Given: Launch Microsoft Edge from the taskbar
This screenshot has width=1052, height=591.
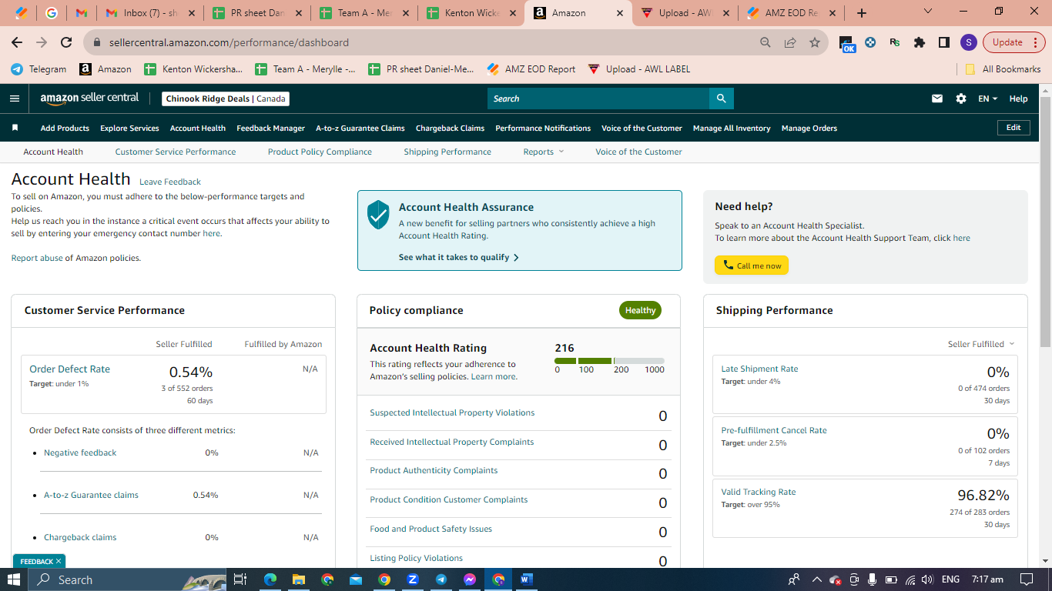Looking at the screenshot, I should tap(270, 579).
